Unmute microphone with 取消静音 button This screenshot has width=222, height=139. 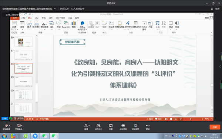[6, 127]
